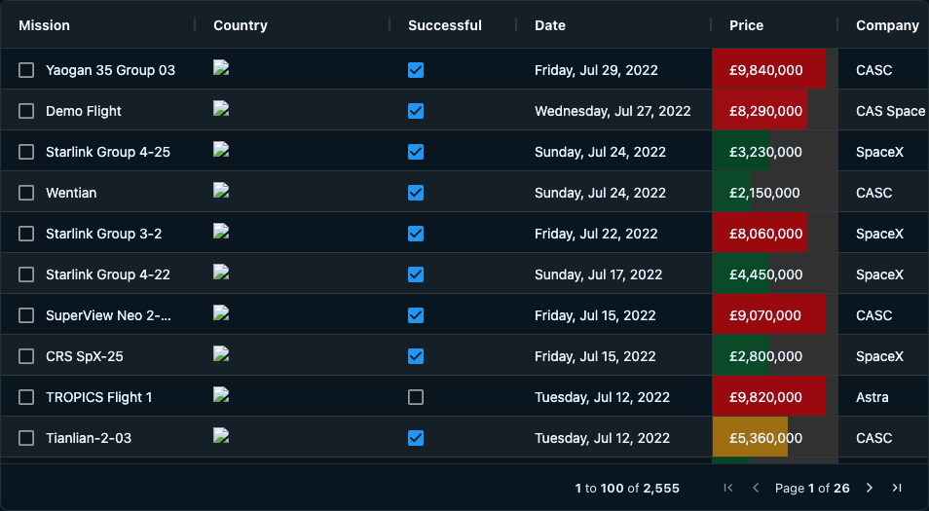
Task: Toggle TROPICS Flight 1 Successful checkbox
Action: point(416,397)
